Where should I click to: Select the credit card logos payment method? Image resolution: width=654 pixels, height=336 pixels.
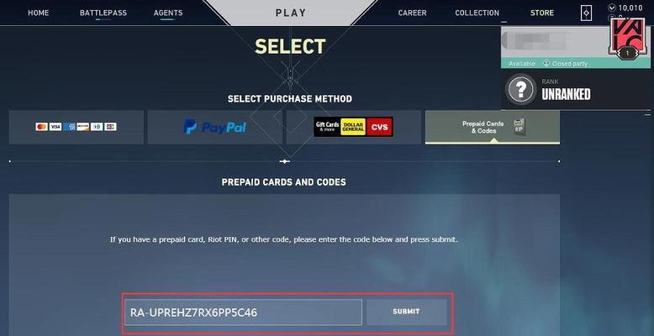pyautogui.click(x=76, y=127)
